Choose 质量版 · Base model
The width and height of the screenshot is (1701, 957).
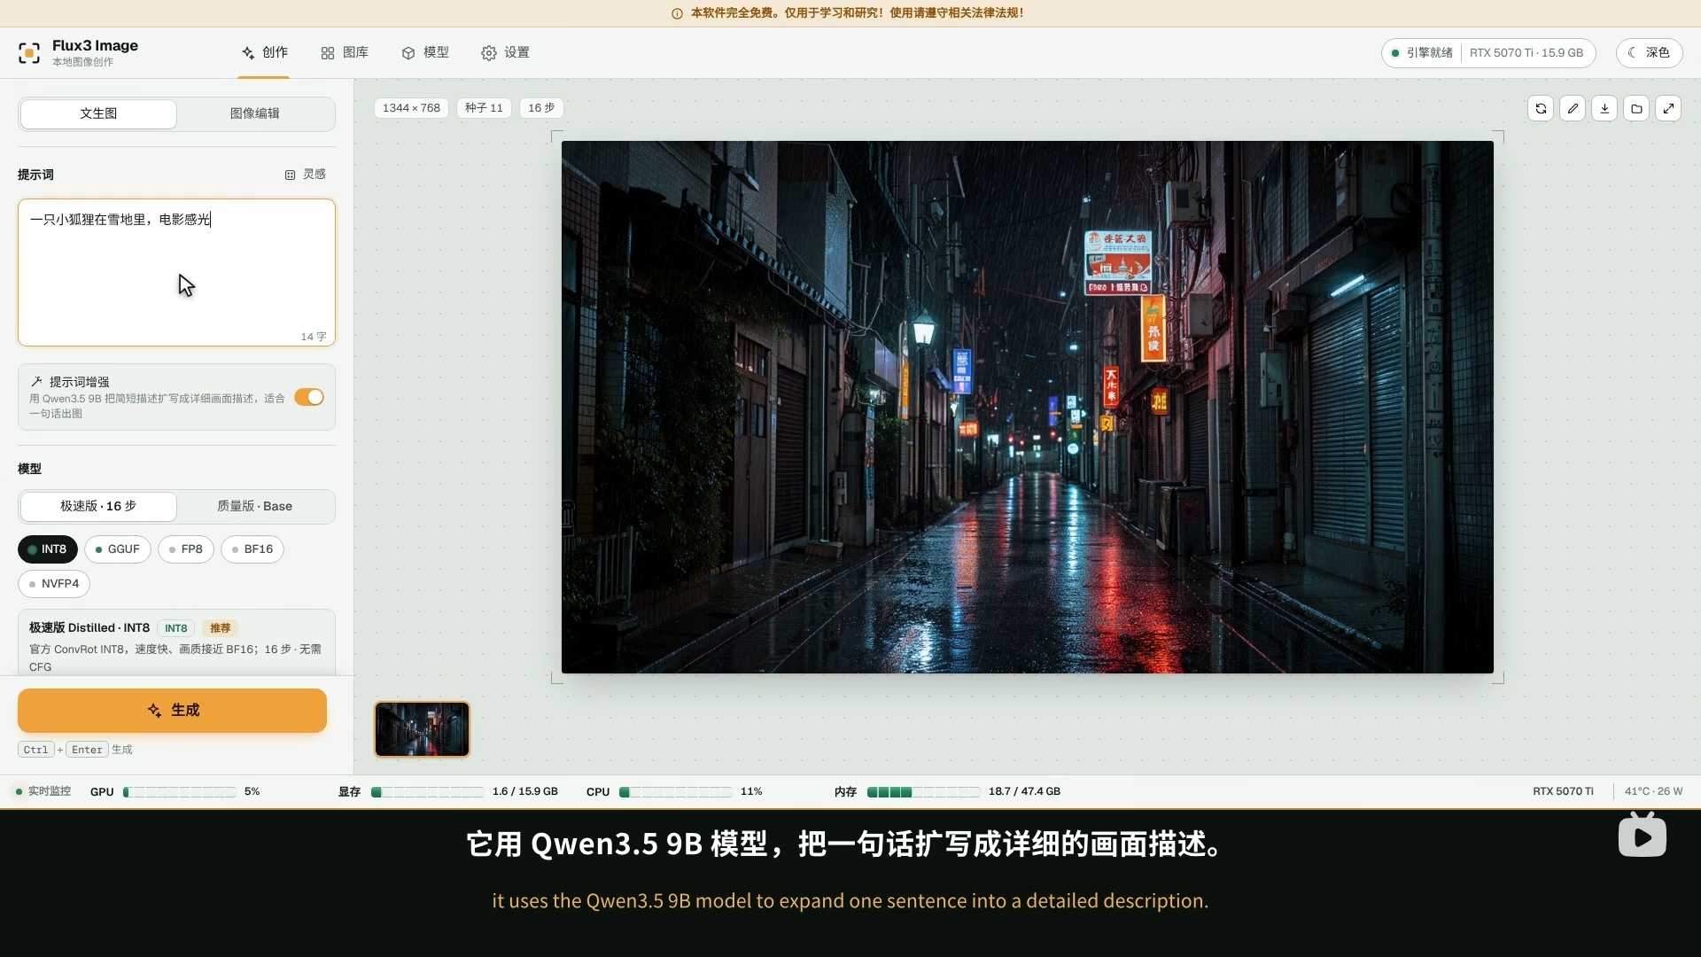pos(255,506)
